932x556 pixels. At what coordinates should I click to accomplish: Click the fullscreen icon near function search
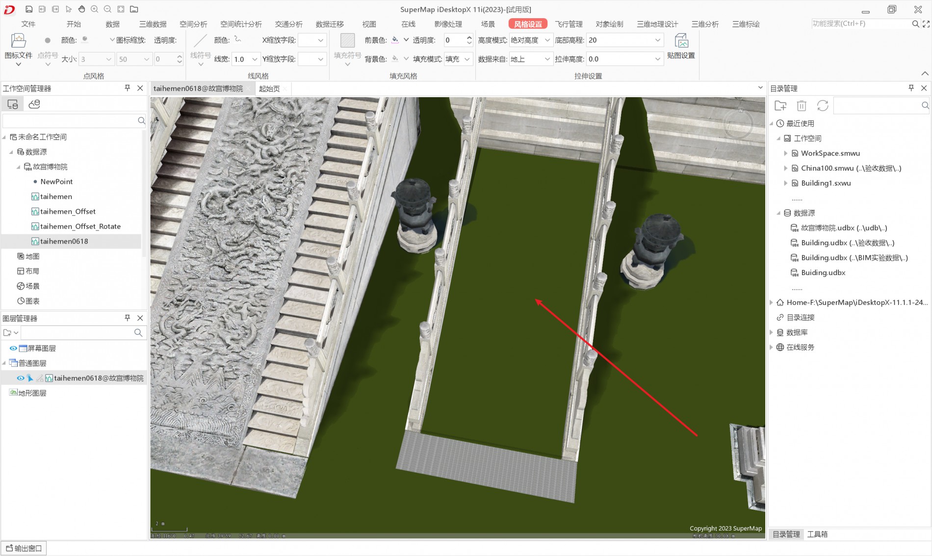(x=926, y=24)
